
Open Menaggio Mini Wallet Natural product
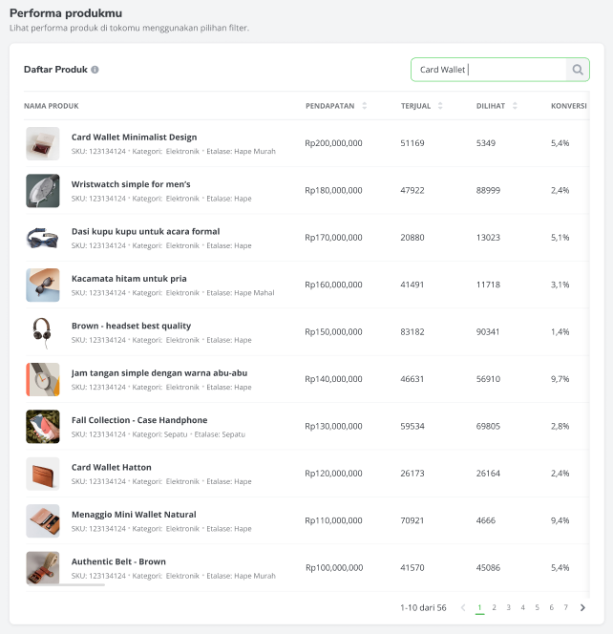tap(134, 514)
